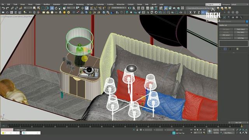
Task: Restrict transform to the Z axis
Action: coord(199,12)
